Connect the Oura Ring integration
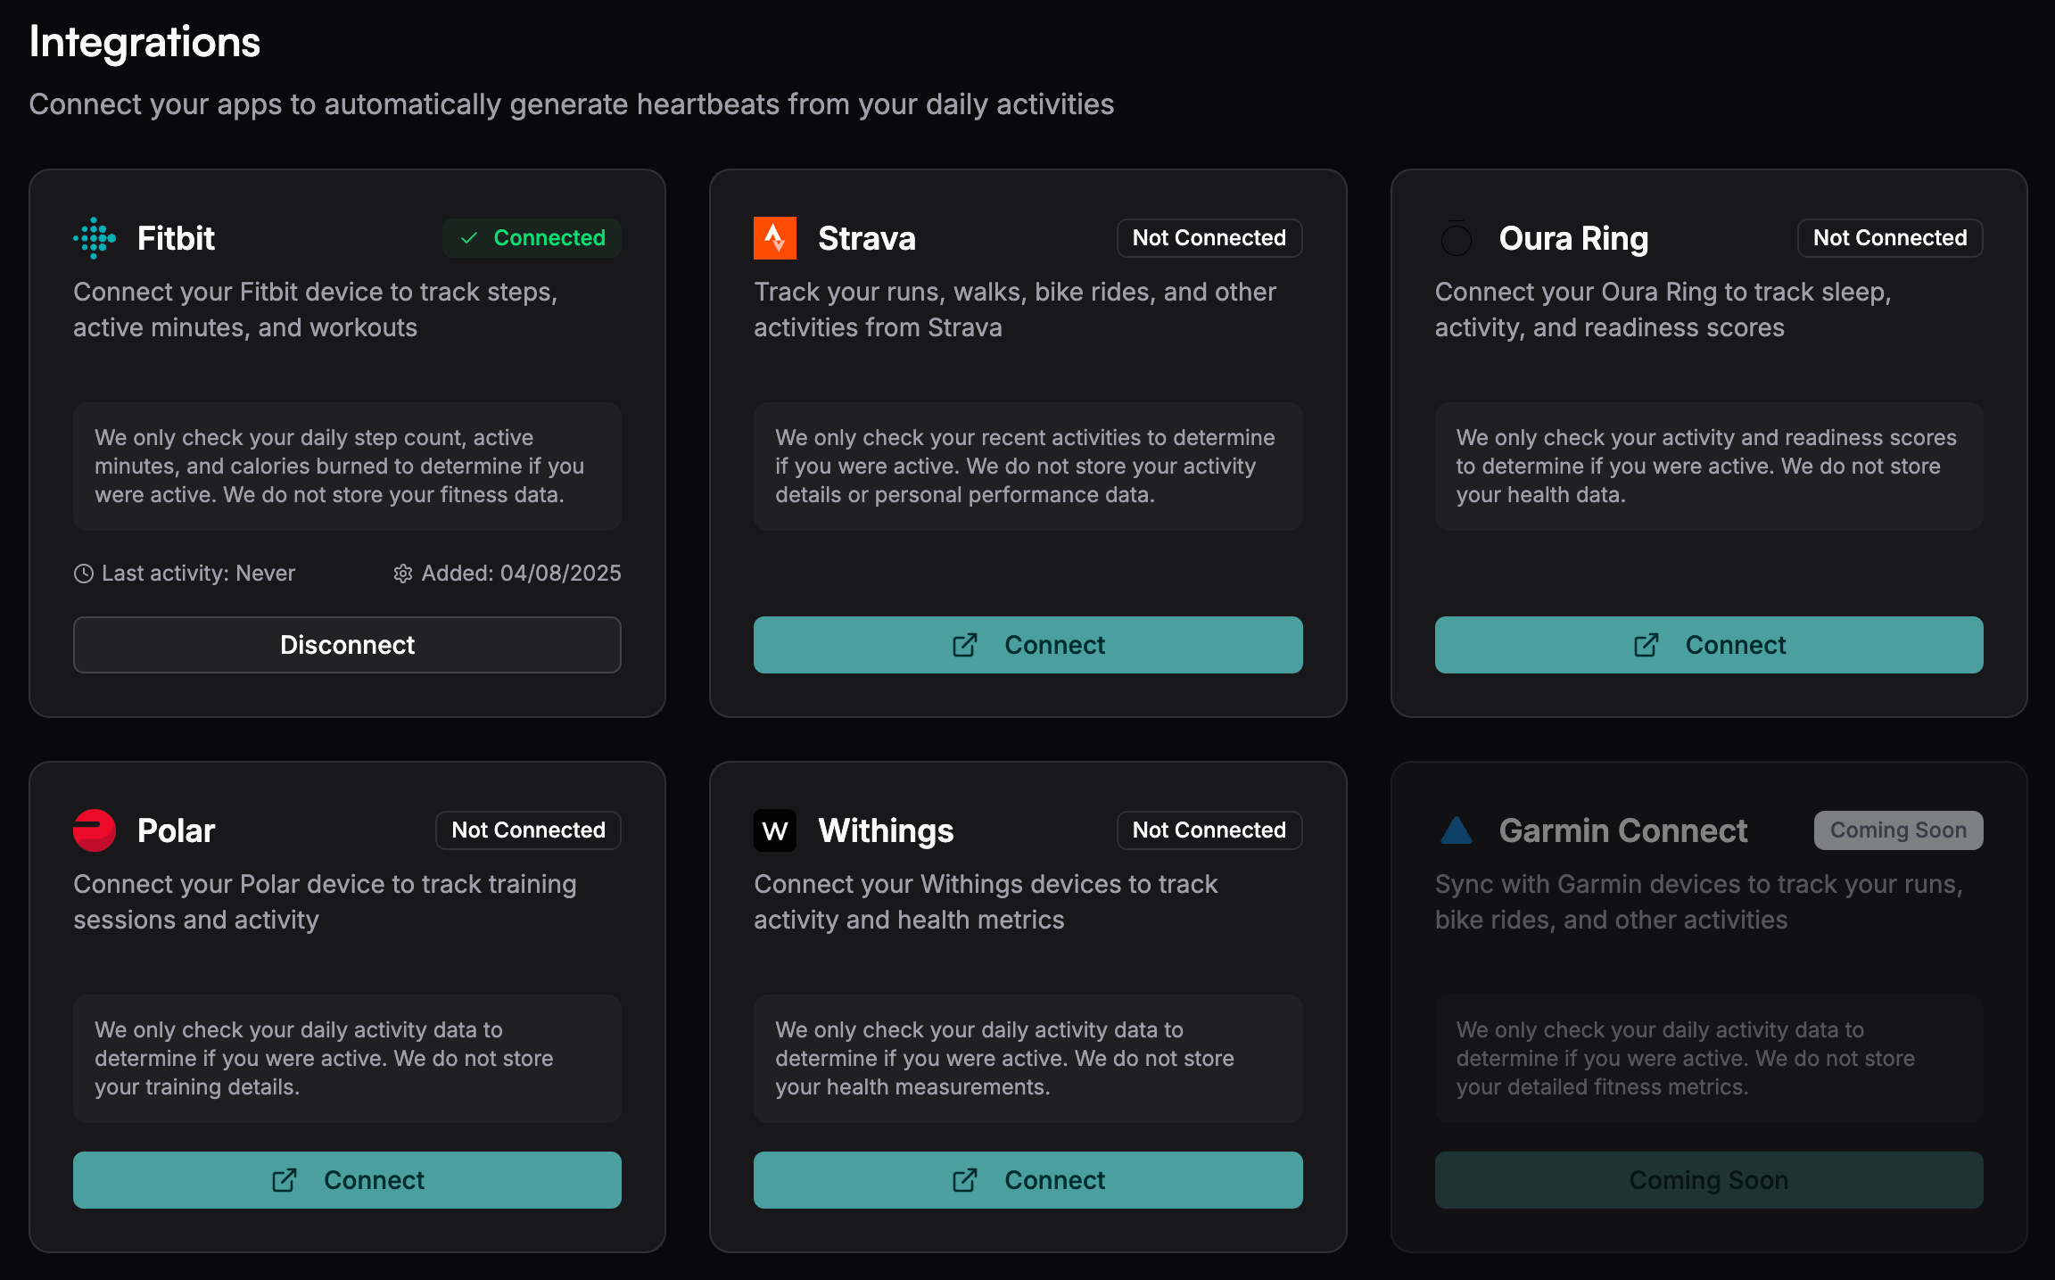This screenshot has height=1280, width=2055. click(x=1709, y=645)
